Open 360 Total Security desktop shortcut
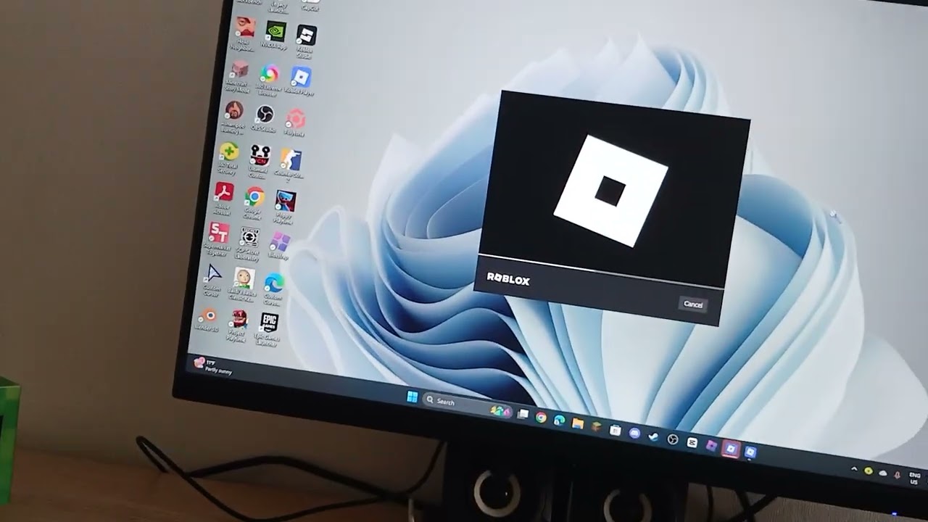This screenshot has width=928, height=522. (x=228, y=157)
